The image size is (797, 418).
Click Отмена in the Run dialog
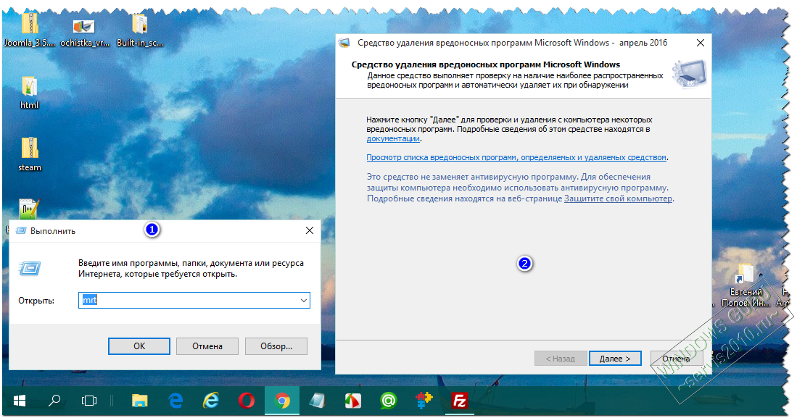(x=207, y=346)
